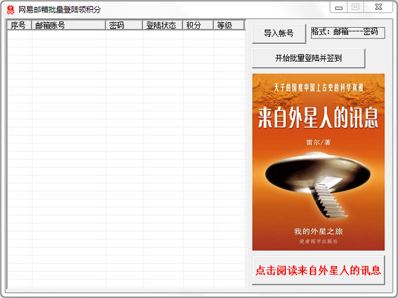Click the 格式: 邮箱----密码 text field

348,32
